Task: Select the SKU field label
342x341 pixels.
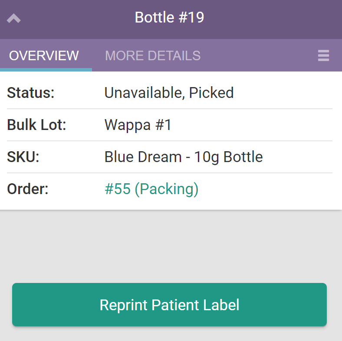Action: [23, 157]
